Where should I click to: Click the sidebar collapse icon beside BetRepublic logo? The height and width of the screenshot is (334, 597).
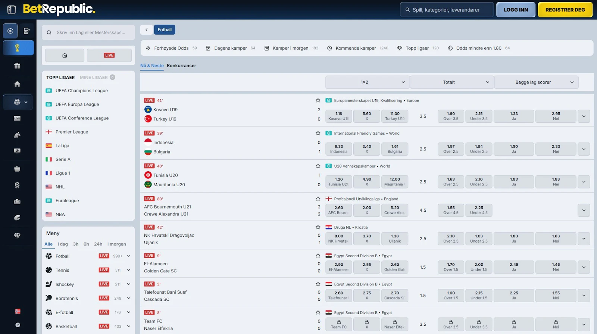tap(12, 10)
